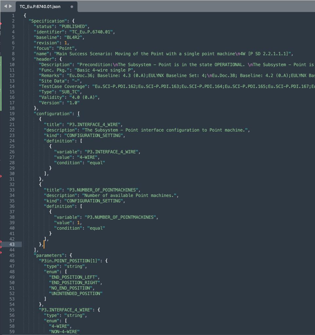This screenshot has width=315, height=335.
Task: Click the "4-WIRE" value on line 27
Action: point(87,157)
